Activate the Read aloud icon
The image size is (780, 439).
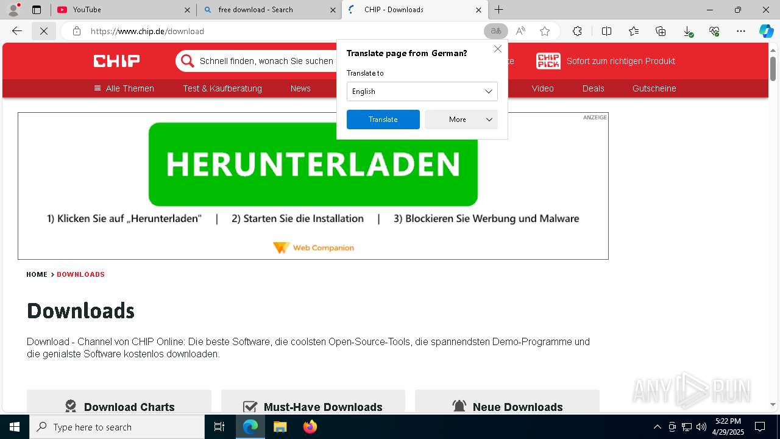[520, 31]
